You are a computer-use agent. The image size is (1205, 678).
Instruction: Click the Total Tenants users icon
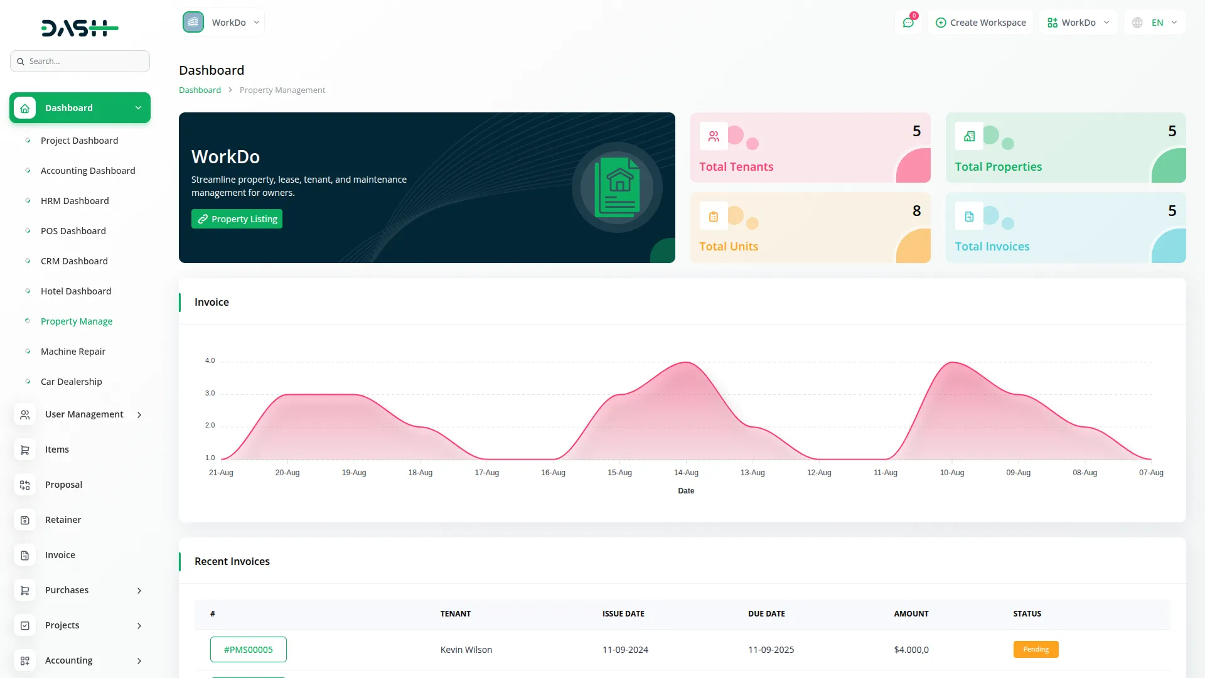(714, 136)
